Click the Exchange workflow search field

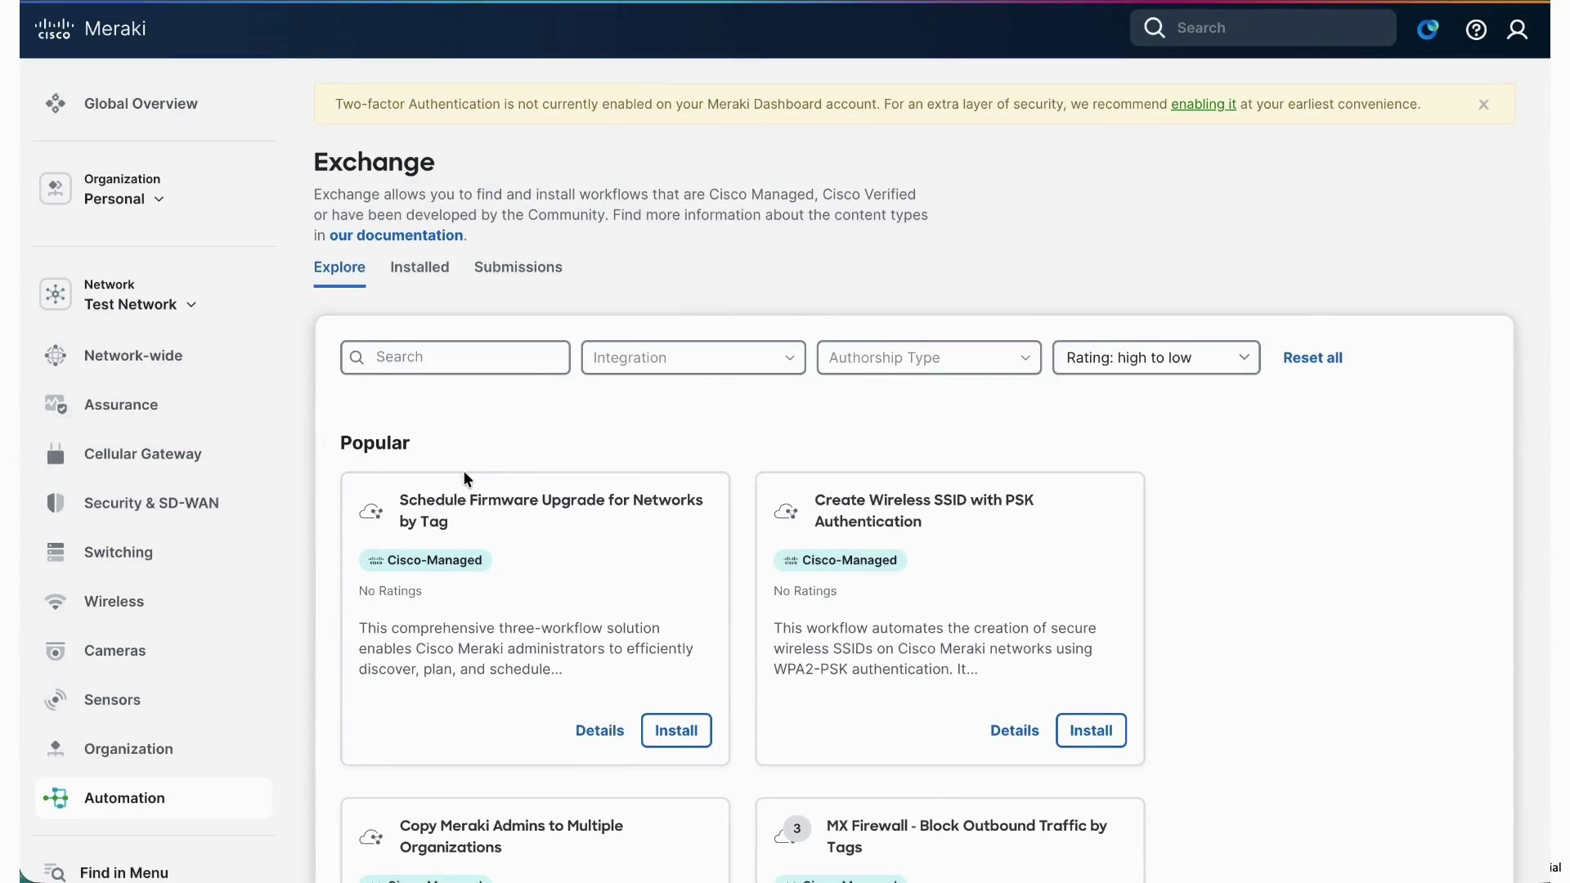click(x=455, y=357)
